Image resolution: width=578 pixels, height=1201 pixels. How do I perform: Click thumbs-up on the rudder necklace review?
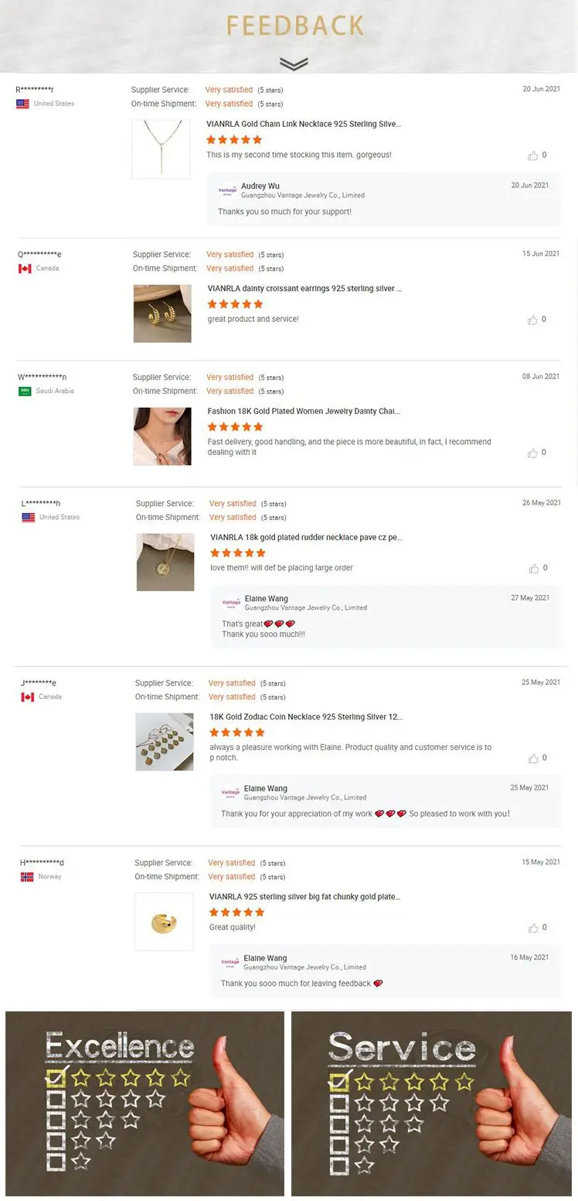click(x=534, y=569)
